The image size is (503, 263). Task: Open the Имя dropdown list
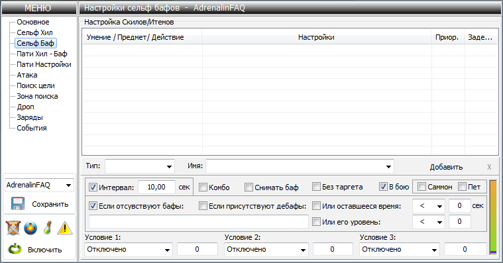click(x=300, y=166)
